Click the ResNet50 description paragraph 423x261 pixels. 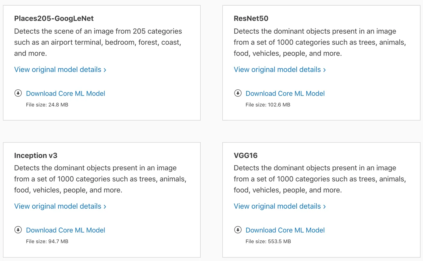(320, 42)
